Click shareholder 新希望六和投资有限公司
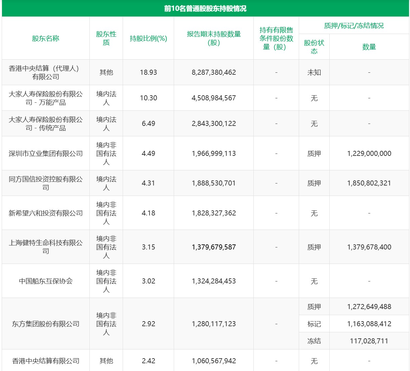 [x=46, y=213]
